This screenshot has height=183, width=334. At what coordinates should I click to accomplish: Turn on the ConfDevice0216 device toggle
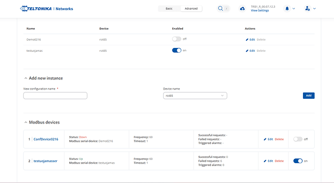[298, 139]
